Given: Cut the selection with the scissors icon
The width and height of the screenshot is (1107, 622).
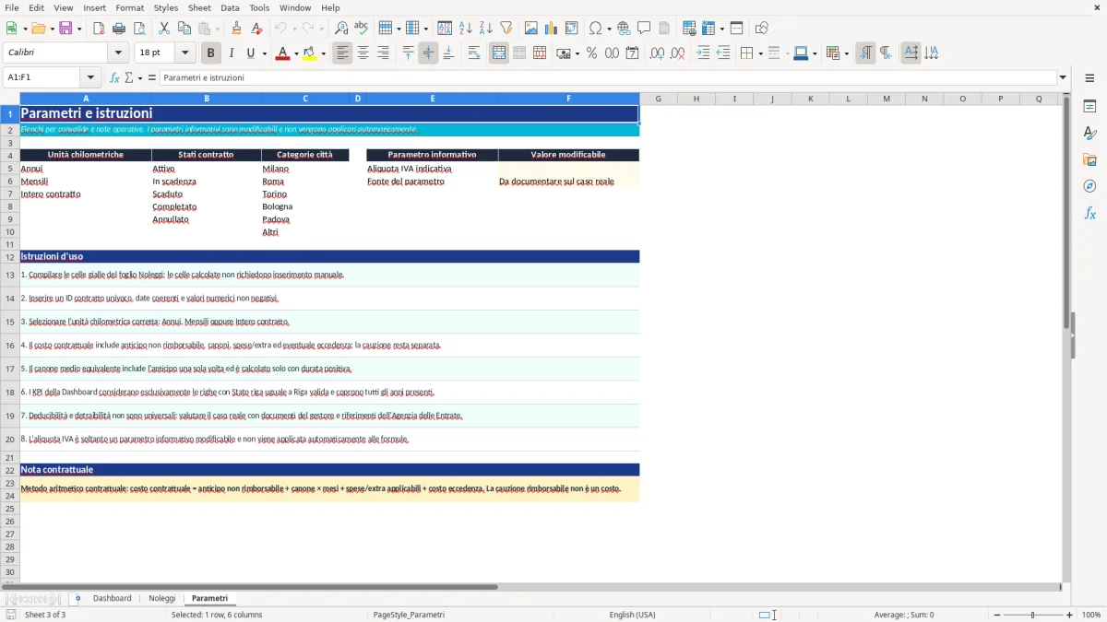Looking at the screenshot, I should 164,29.
